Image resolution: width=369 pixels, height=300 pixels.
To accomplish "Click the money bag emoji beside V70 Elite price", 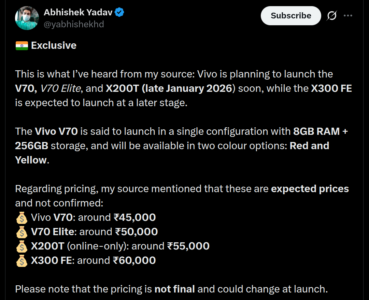I will (x=21, y=232).
